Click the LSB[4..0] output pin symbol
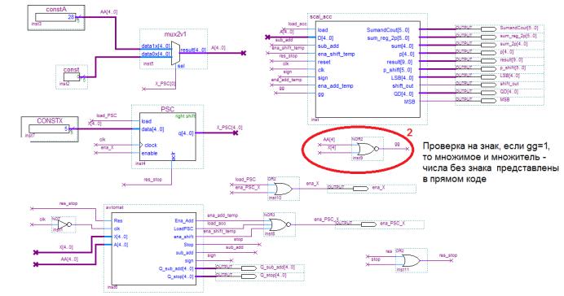The height and width of the screenshot is (296, 564). pyautogui.click(x=488, y=76)
